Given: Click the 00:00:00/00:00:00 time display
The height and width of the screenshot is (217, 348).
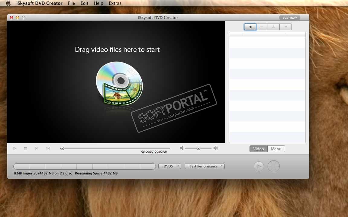Looking at the screenshot, I should coord(154,152).
